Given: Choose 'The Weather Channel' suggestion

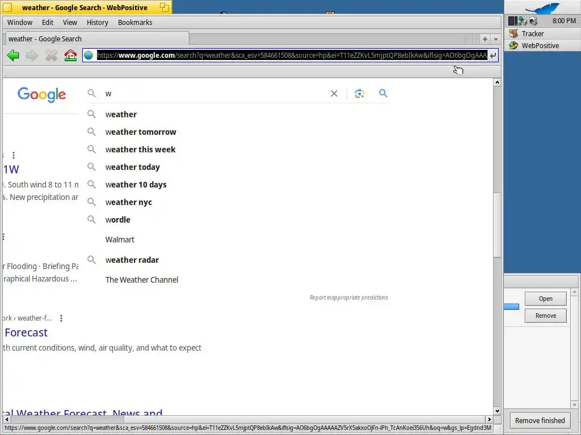Looking at the screenshot, I should tap(238, 280).
